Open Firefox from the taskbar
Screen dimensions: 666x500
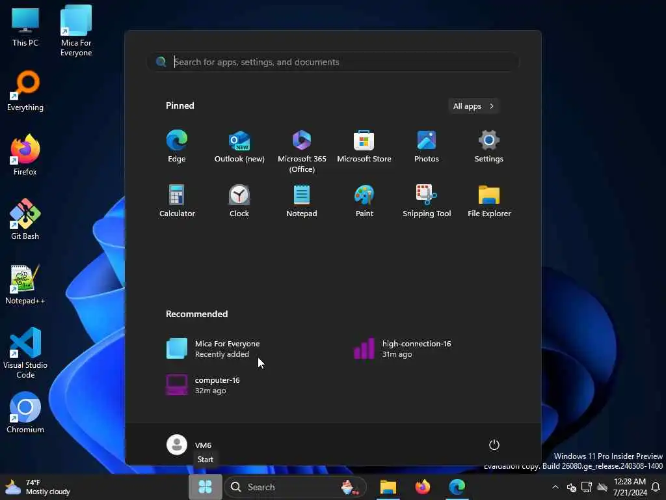pos(423,487)
